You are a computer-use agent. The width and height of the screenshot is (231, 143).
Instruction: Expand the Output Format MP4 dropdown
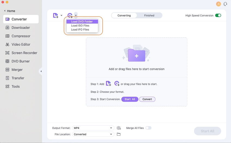click(93, 128)
